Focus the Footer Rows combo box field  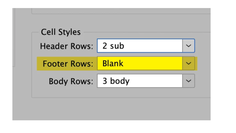point(141,64)
